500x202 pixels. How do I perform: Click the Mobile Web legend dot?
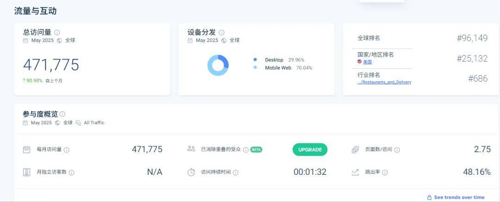pyautogui.click(x=255, y=68)
